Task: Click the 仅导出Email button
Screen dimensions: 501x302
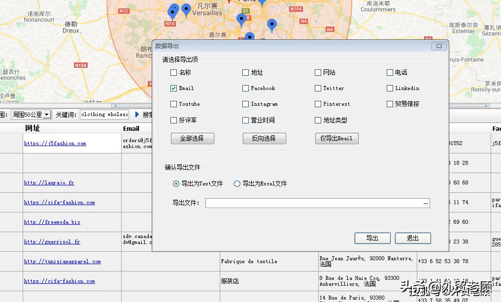Action: [336, 138]
